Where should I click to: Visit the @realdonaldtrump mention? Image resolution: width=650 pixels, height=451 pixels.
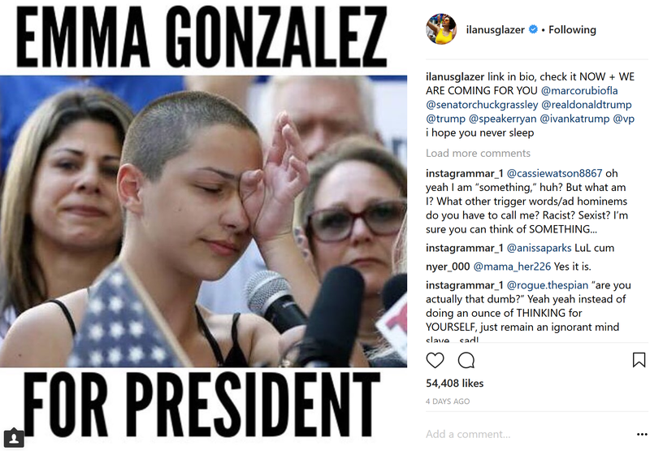click(x=586, y=105)
